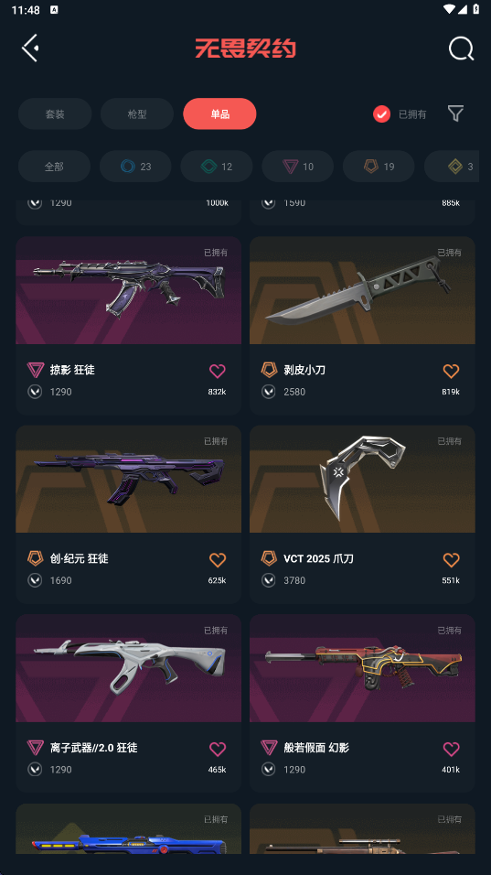Tap the back arrow icon
491x875 pixels.
[30, 48]
